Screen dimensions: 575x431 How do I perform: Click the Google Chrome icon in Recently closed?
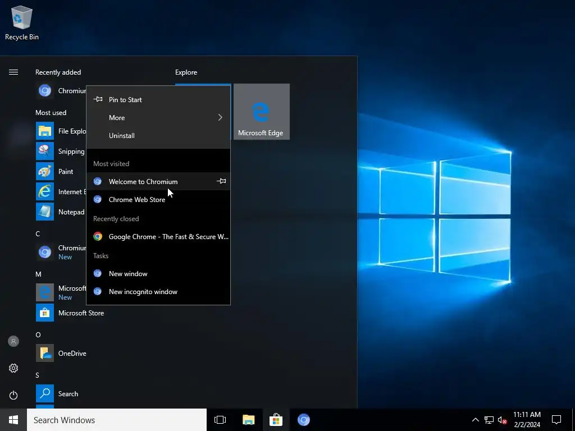tap(98, 236)
